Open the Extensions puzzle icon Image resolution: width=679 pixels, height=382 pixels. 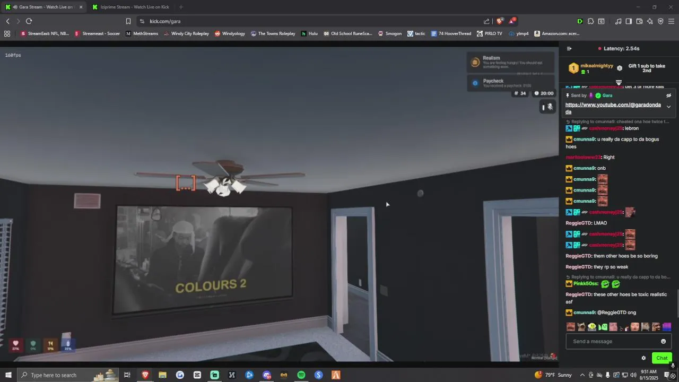590,21
